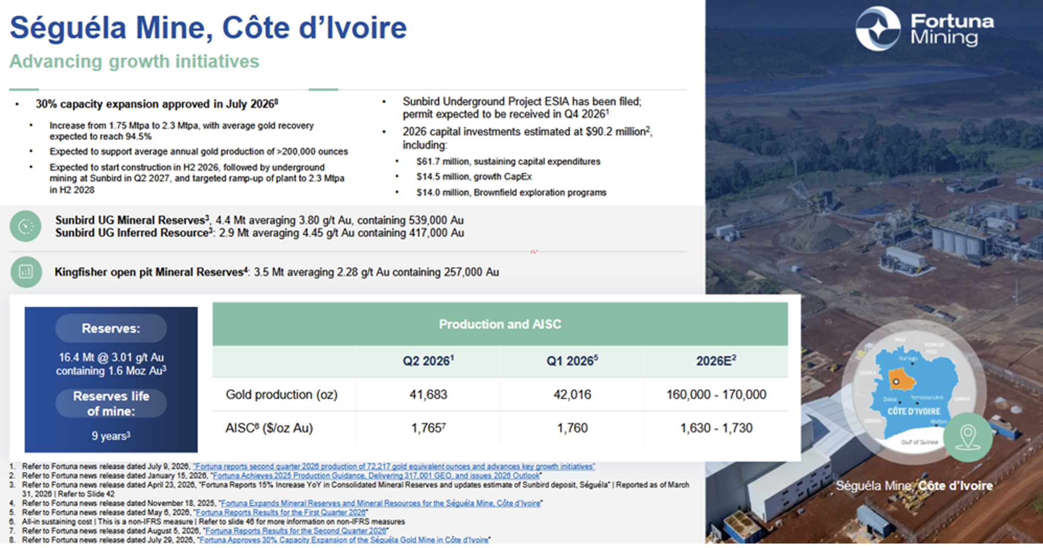The width and height of the screenshot is (1043, 548).
Task: Select the orange Séguéla region on the map
Action: (901, 380)
